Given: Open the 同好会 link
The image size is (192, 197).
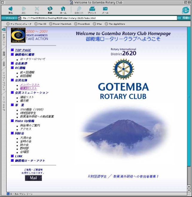Looking at the screenshot, I should [x=19, y=133].
